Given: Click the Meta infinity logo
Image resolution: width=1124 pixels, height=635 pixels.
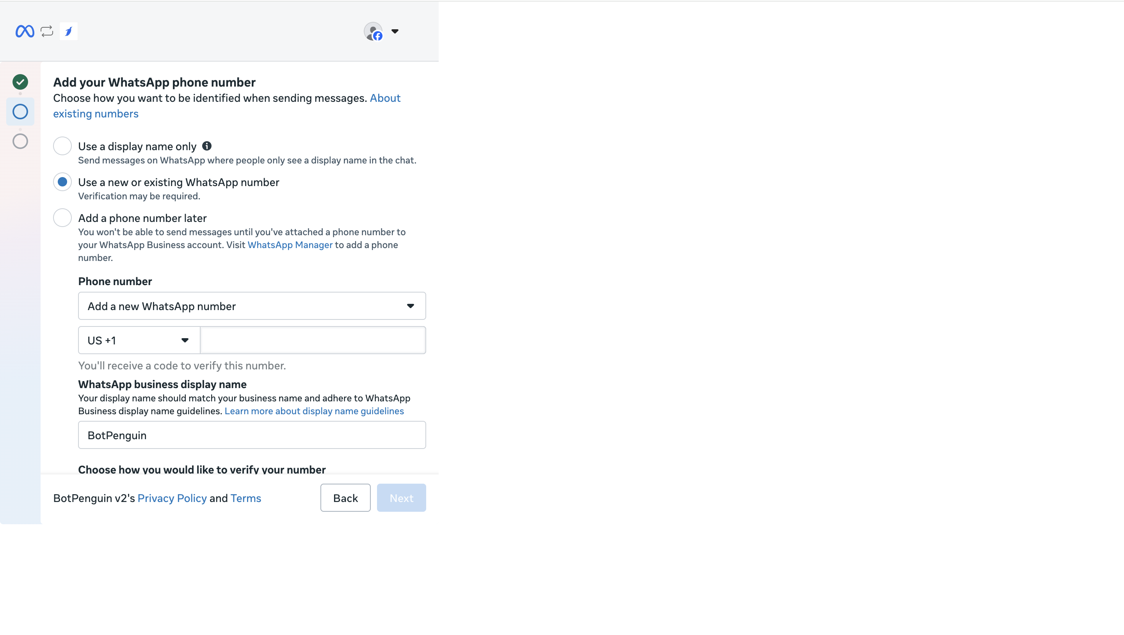Looking at the screenshot, I should (25, 32).
